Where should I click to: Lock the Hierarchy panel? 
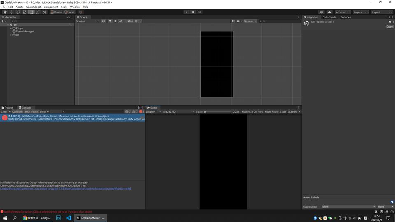coord(68,17)
